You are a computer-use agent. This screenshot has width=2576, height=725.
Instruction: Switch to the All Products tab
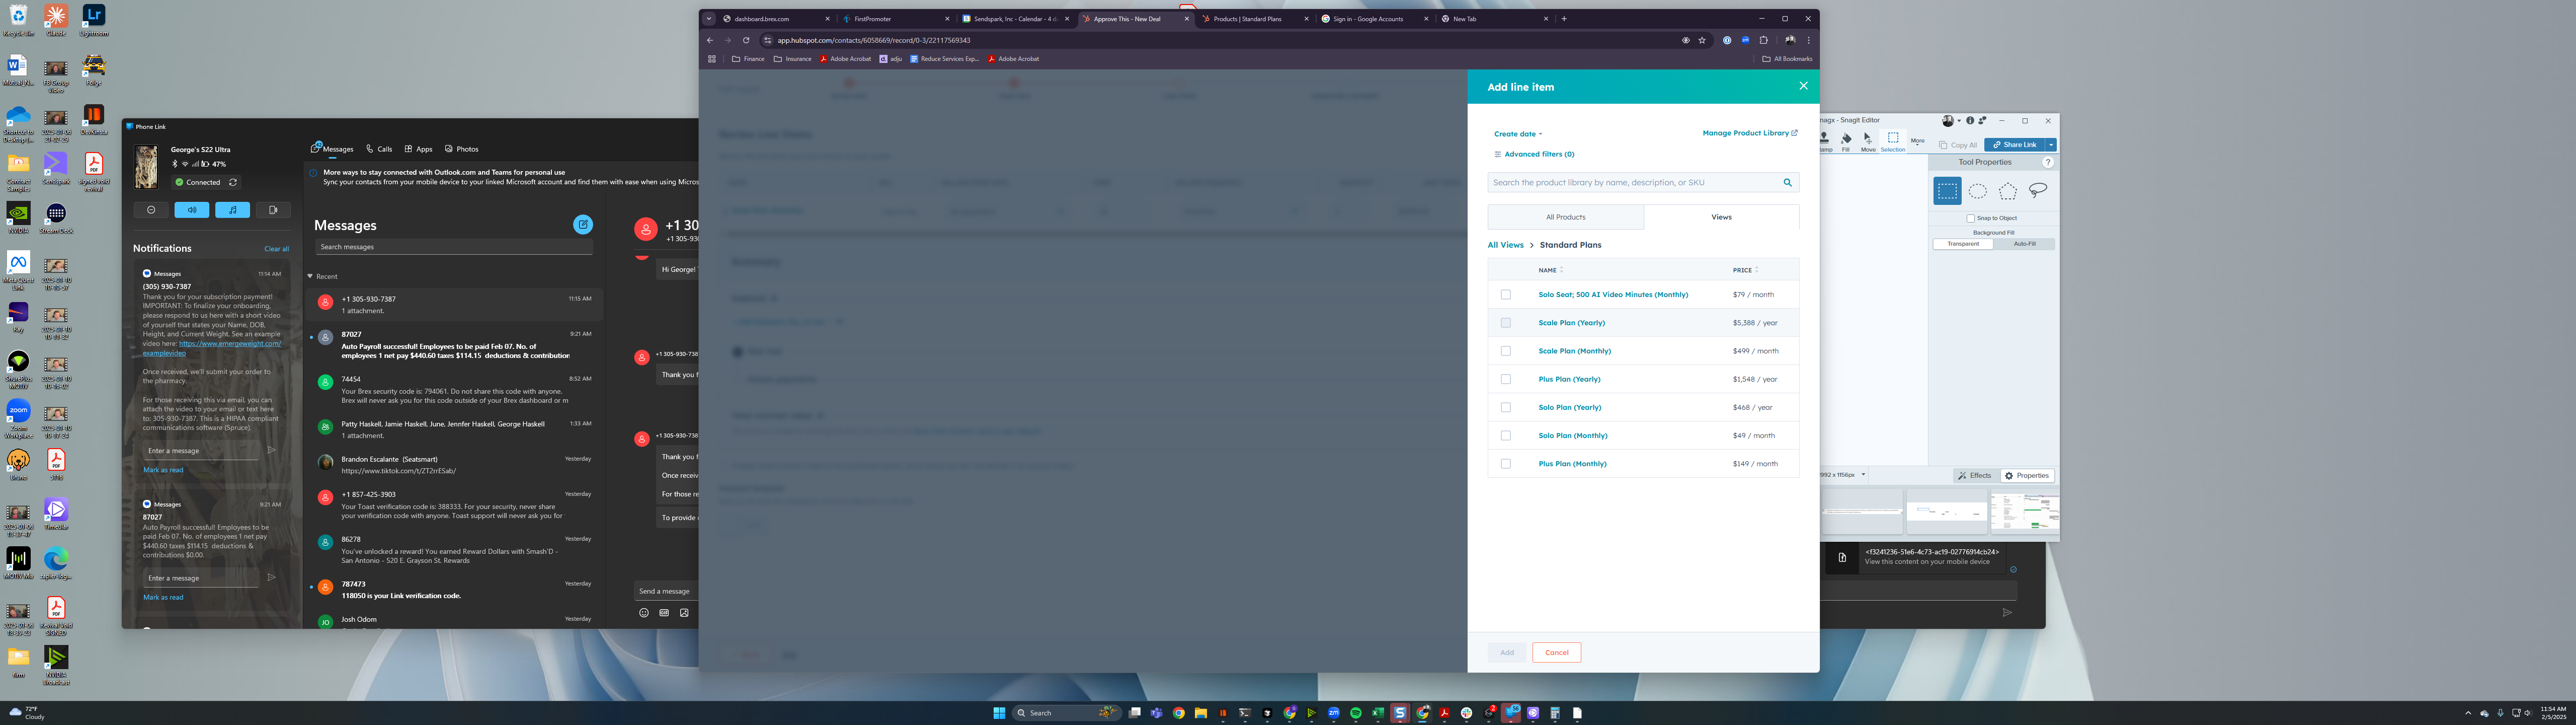1565,217
